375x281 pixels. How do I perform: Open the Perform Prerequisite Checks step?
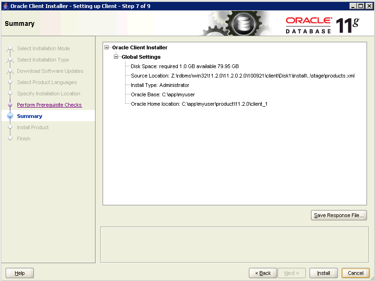(x=49, y=105)
